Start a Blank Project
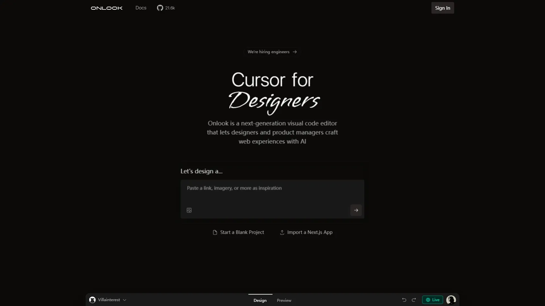 point(238,232)
